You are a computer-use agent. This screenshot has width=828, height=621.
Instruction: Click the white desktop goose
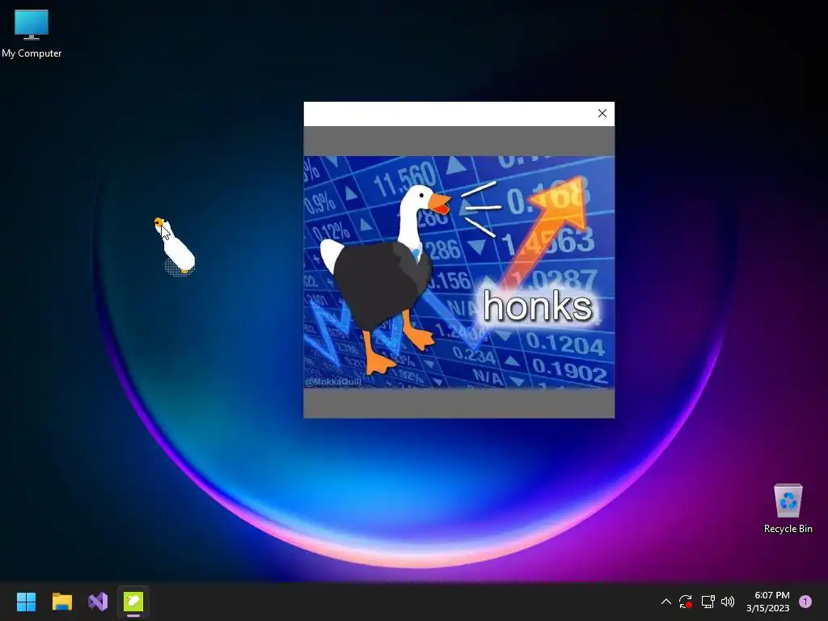tap(175, 247)
